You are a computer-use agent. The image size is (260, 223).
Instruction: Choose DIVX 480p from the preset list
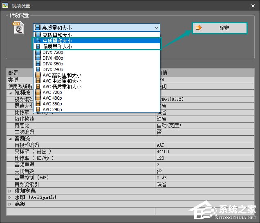[x=53, y=58]
